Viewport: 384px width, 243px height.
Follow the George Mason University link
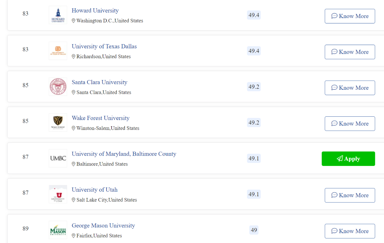click(103, 226)
